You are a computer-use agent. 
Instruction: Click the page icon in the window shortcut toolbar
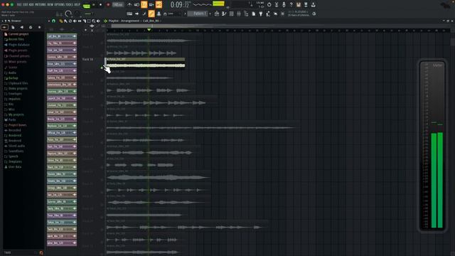click(253, 14)
